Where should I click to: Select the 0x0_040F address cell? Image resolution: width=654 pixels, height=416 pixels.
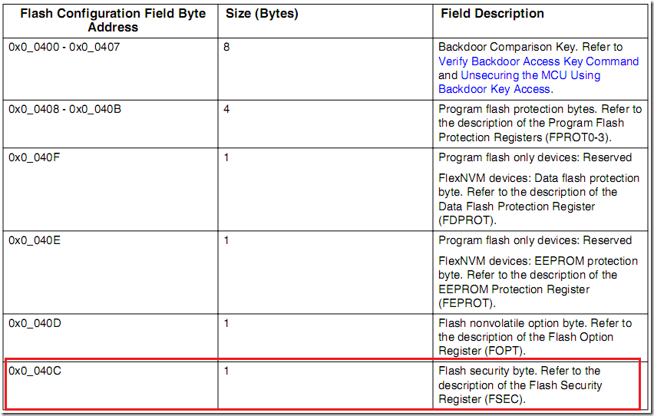point(35,157)
